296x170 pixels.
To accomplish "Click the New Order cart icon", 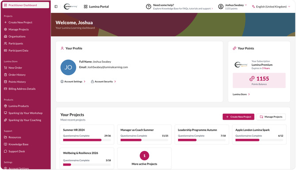I will [x=5, y=68].
